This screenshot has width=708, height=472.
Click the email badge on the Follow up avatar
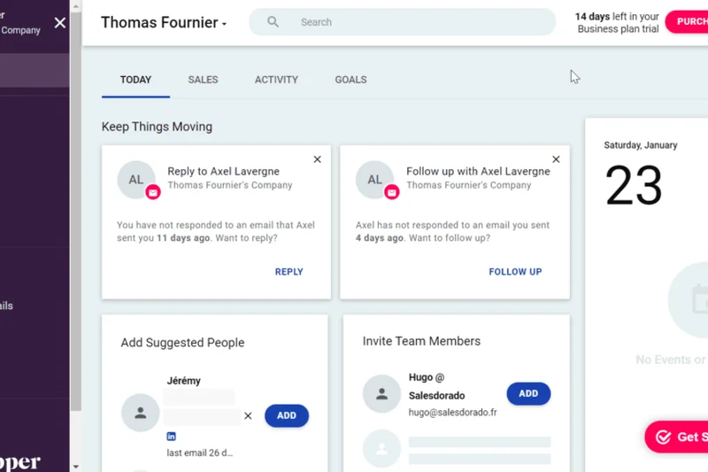coord(391,192)
